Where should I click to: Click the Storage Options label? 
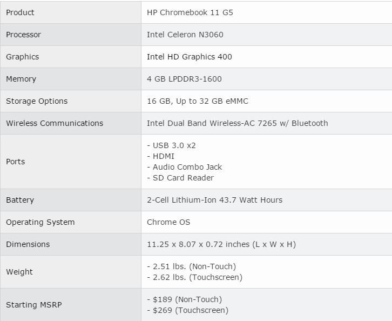coord(37,101)
